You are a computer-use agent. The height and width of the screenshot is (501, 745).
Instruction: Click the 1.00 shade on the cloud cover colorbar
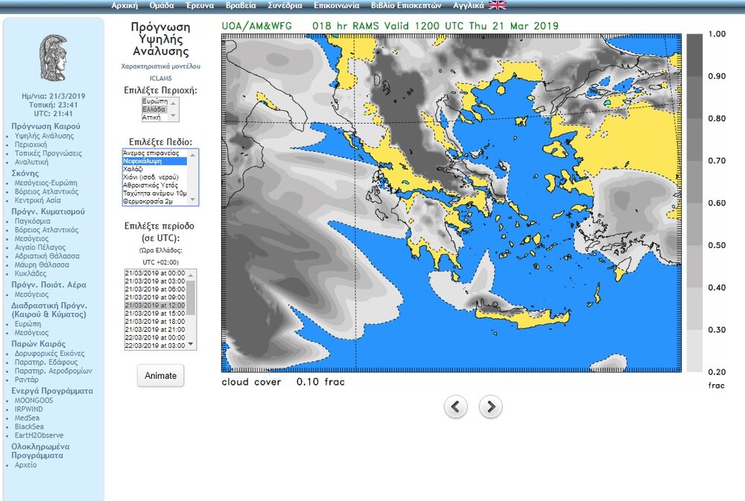(x=694, y=45)
